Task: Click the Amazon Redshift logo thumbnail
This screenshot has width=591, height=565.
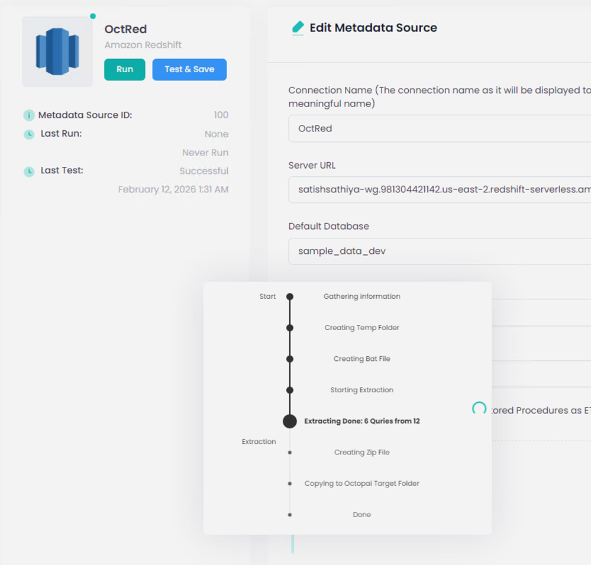Action: coord(57,51)
